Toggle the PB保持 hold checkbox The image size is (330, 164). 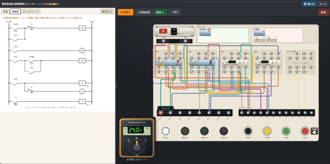coord(315,132)
